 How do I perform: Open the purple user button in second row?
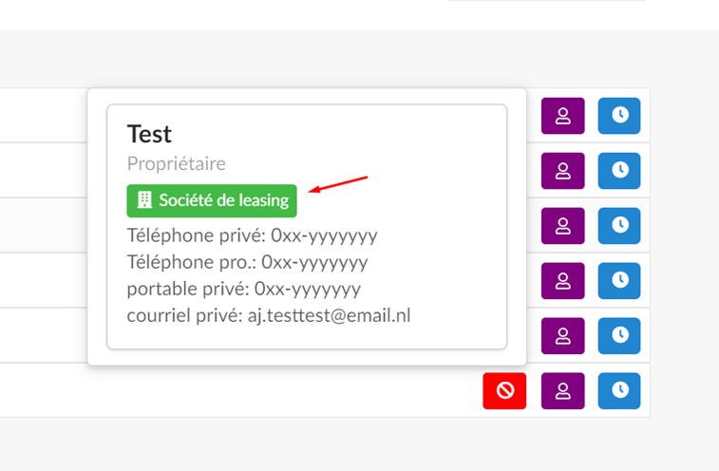pyautogui.click(x=562, y=171)
